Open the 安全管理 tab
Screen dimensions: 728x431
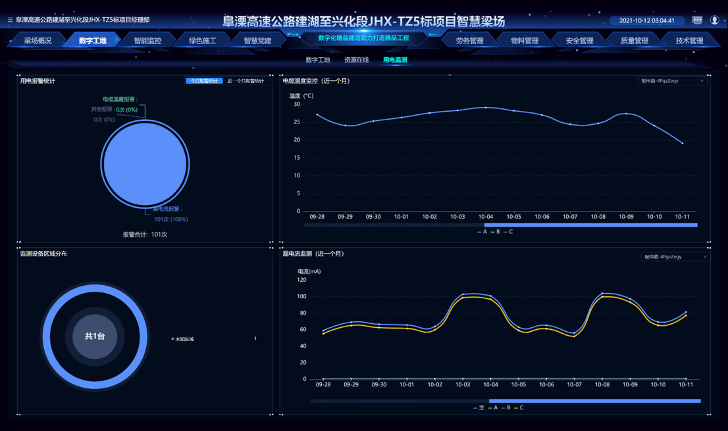coord(579,41)
